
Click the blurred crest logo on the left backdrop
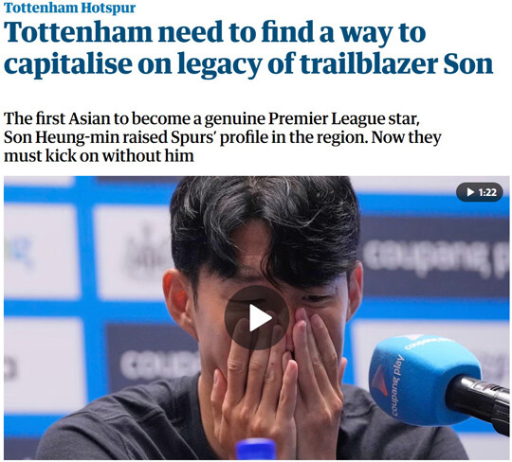pyautogui.click(x=145, y=251)
